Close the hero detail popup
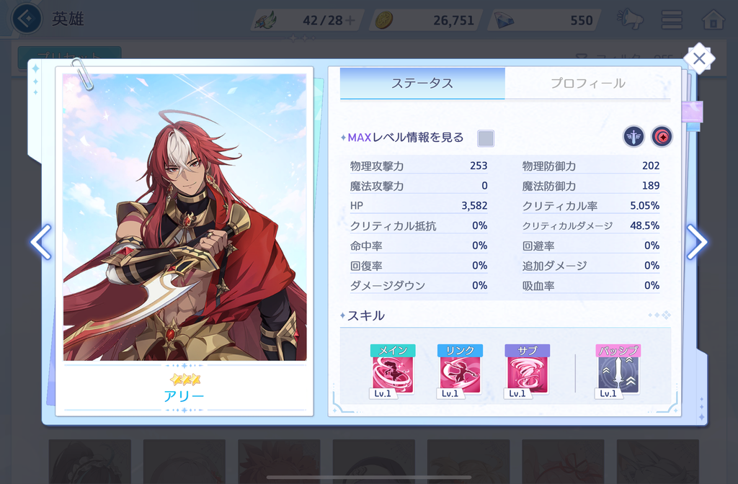 coord(699,59)
